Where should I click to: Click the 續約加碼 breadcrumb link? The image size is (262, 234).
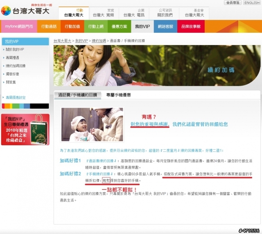click(x=99, y=41)
